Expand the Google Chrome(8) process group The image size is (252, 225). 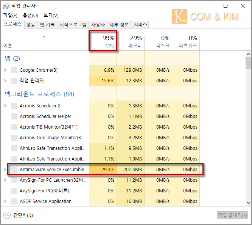(5, 70)
